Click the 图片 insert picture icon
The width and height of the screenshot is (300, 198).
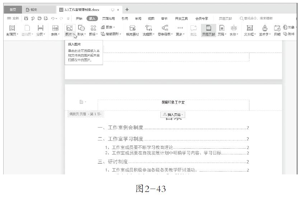point(70,28)
